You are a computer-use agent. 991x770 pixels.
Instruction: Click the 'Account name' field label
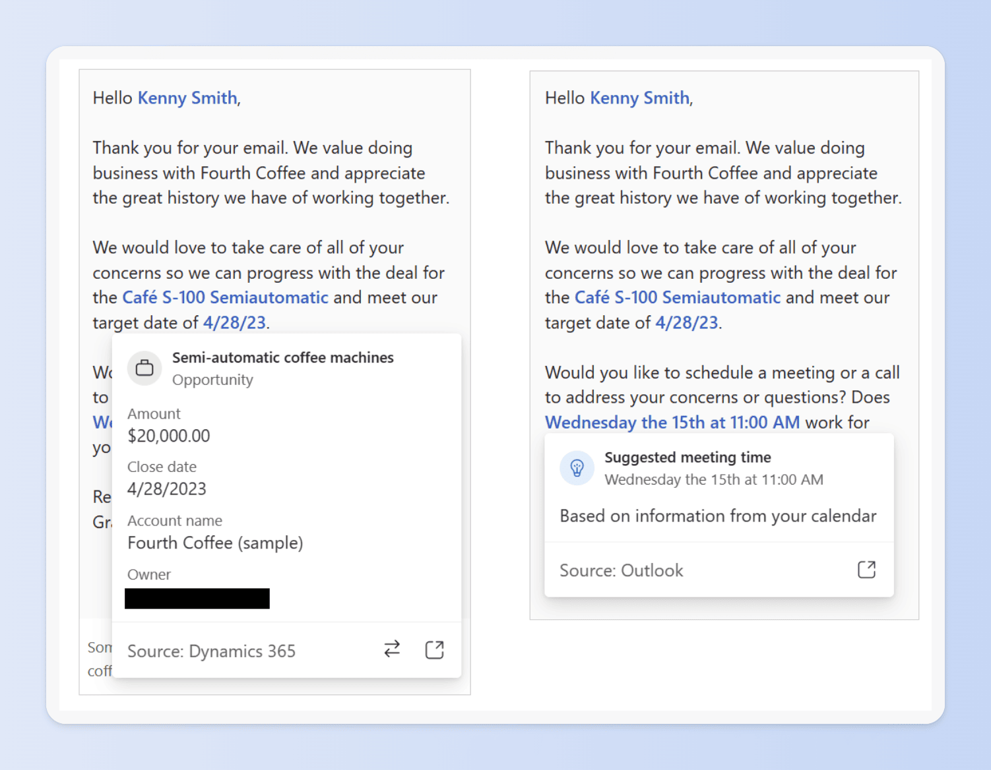coord(175,521)
